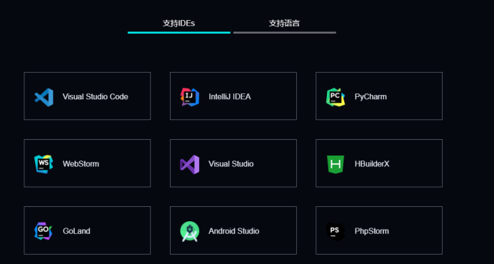This screenshot has height=264, width=494.
Task: Select the HBuilderX text label
Action: [372, 164]
